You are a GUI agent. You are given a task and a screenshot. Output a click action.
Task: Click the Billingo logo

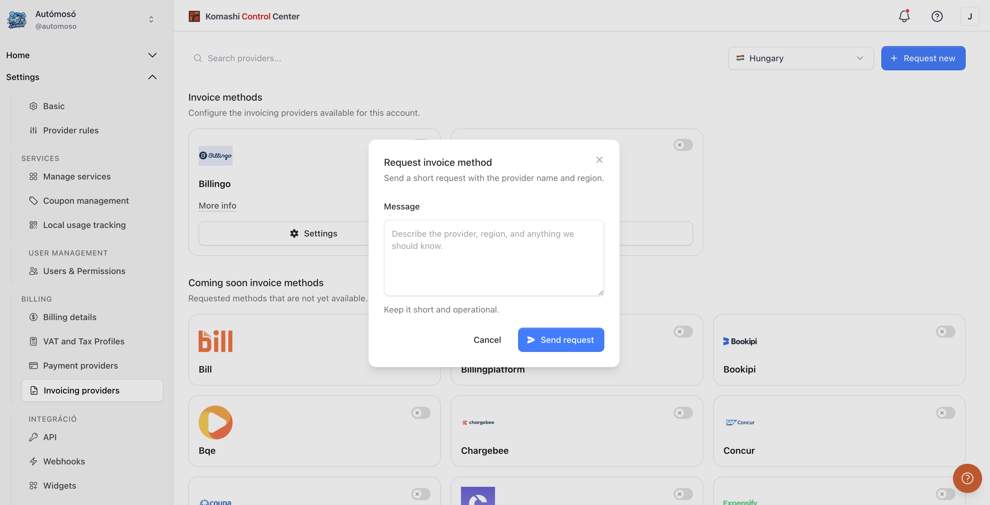pyautogui.click(x=216, y=156)
